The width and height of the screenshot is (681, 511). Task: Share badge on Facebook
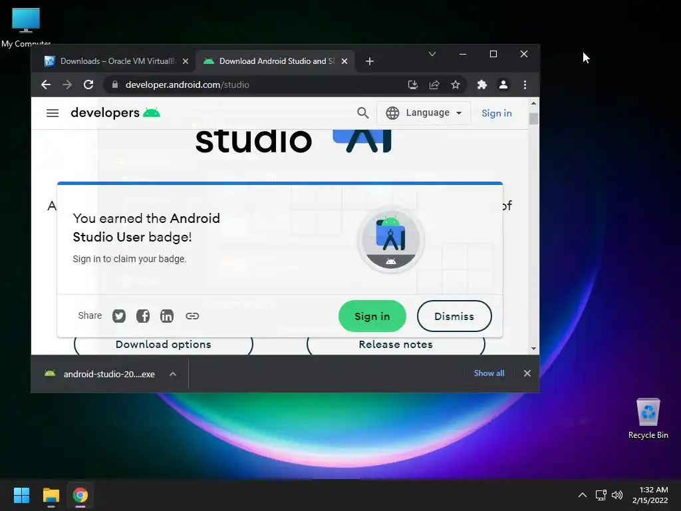[143, 316]
